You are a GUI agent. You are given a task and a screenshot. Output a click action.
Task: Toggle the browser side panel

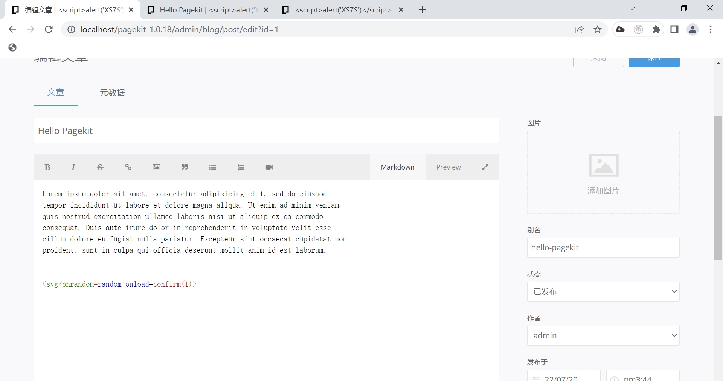pyautogui.click(x=674, y=29)
